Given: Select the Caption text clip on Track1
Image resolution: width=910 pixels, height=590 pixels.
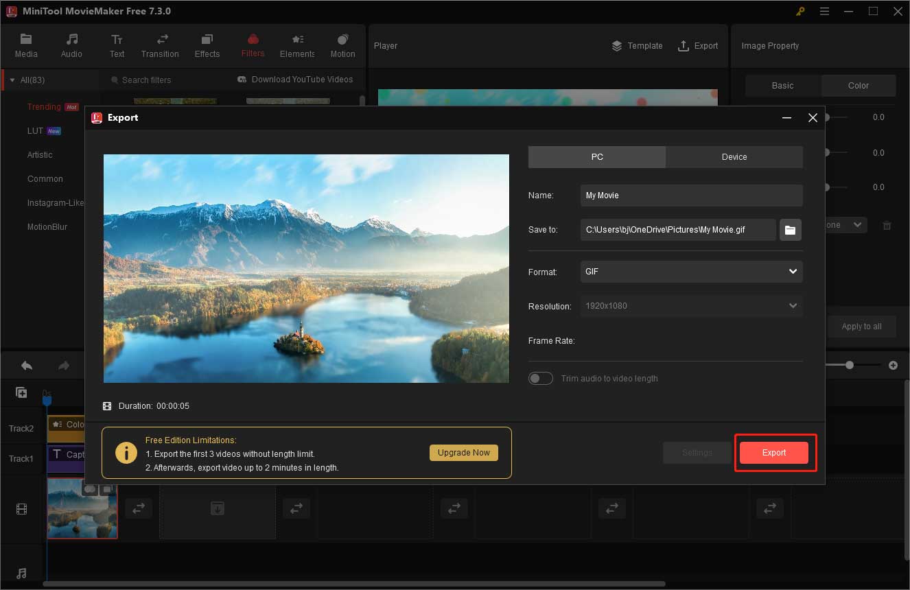Looking at the screenshot, I should (66, 459).
